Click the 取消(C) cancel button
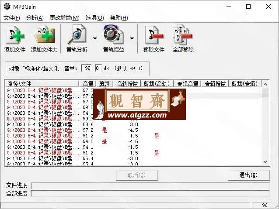 coord(137,175)
